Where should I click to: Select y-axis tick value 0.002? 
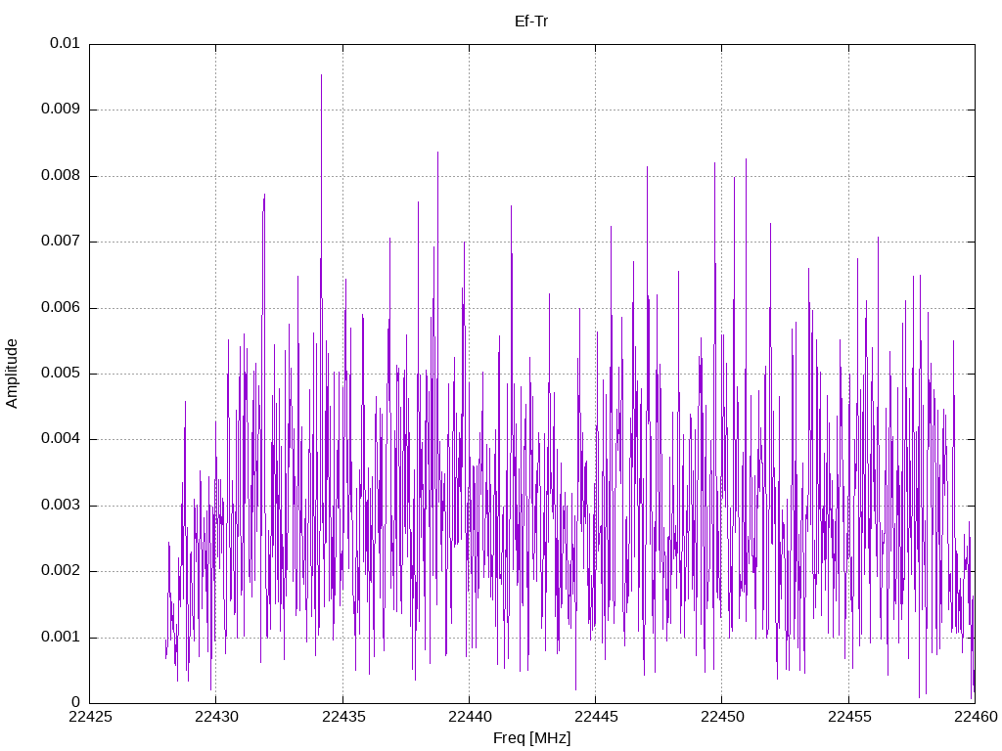[61, 571]
